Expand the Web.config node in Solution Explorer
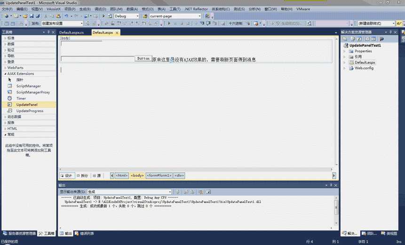The image size is (405, 245). 344,68
